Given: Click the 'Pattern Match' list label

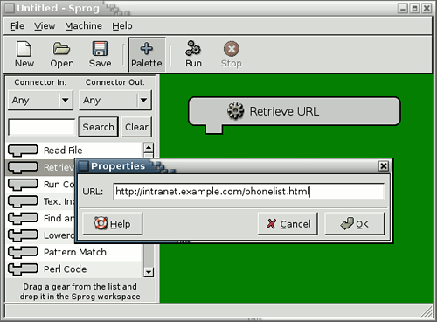Looking at the screenshot, I should (x=75, y=252).
